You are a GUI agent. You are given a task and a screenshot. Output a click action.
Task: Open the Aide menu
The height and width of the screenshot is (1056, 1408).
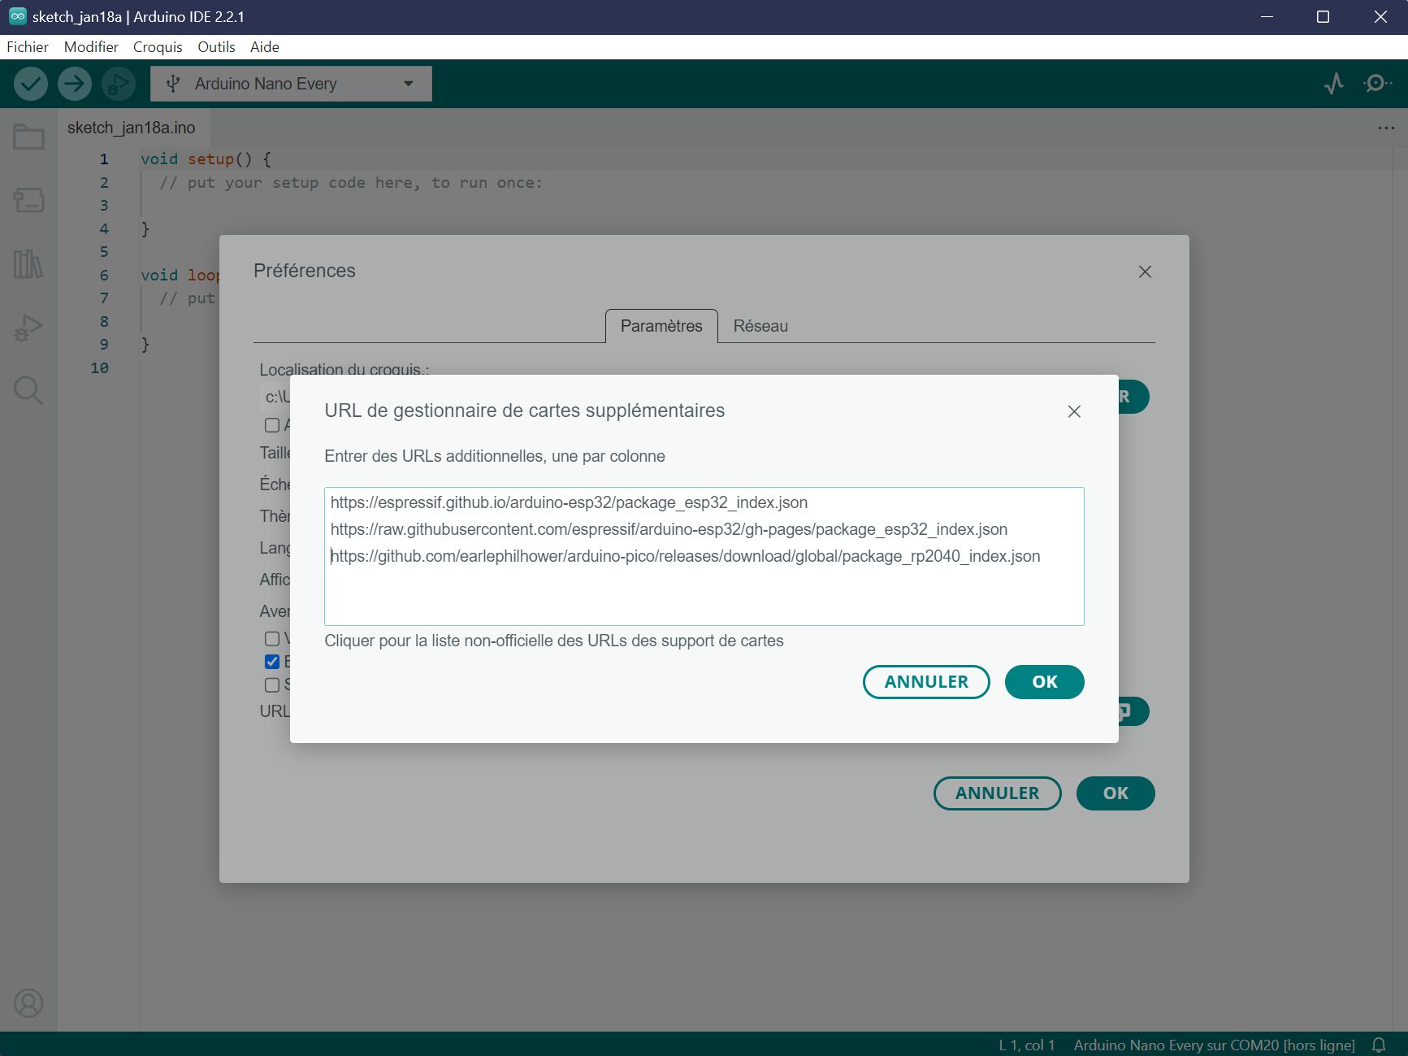(265, 47)
